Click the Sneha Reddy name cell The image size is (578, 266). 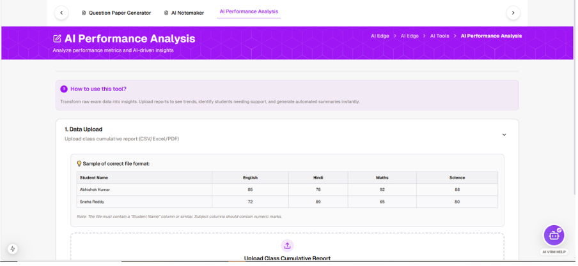[144, 202]
